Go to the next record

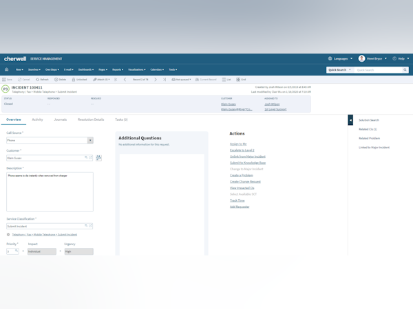click(156, 80)
